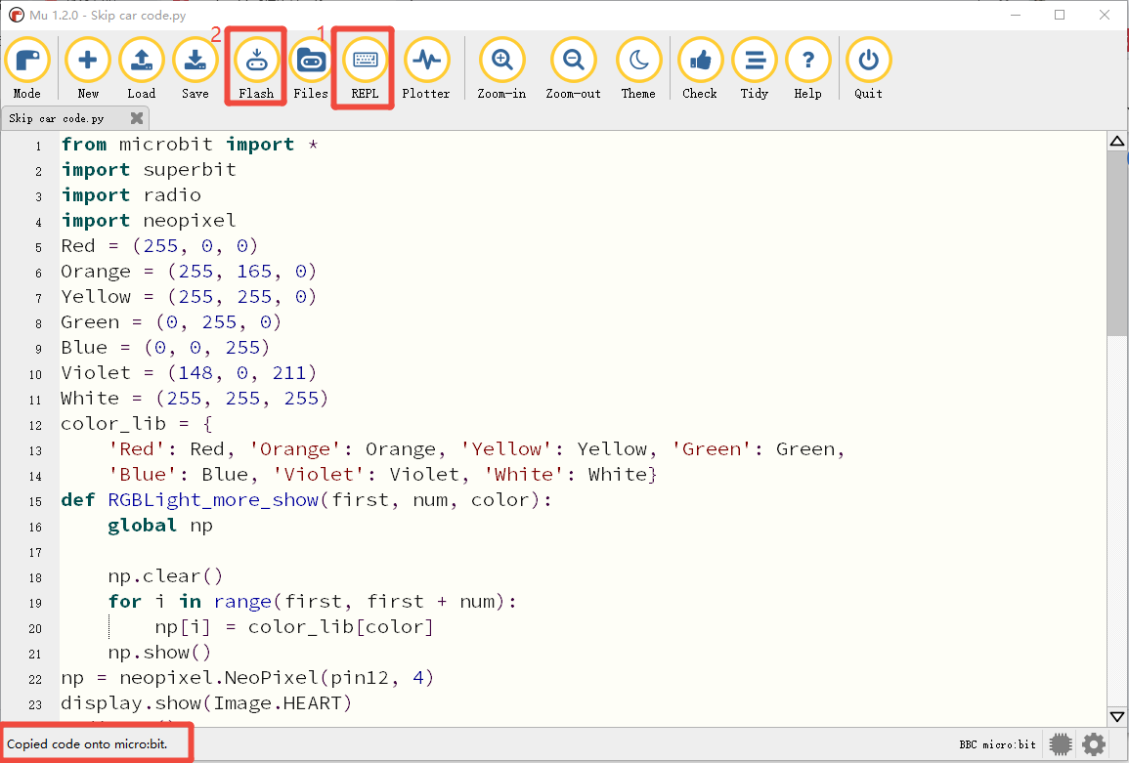Open the Mode selector
The width and height of the screenshot is (1129, 763).
coord(27,68)
